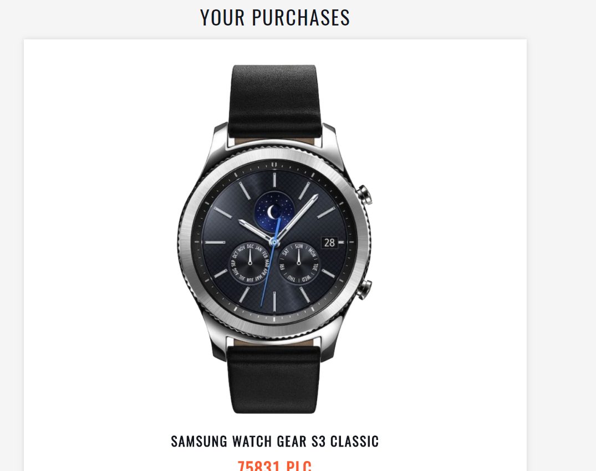Click the date window showing 28

(329, 242)
